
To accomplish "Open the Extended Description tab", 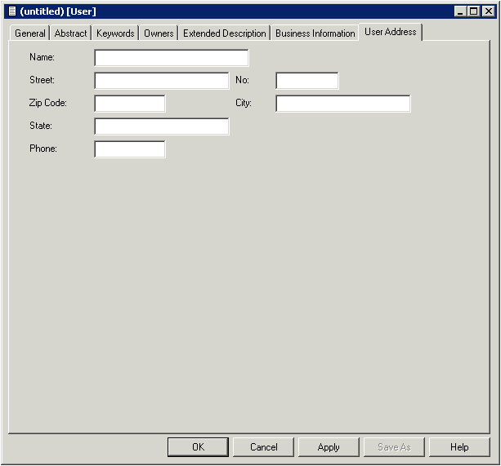I will 225,33.
